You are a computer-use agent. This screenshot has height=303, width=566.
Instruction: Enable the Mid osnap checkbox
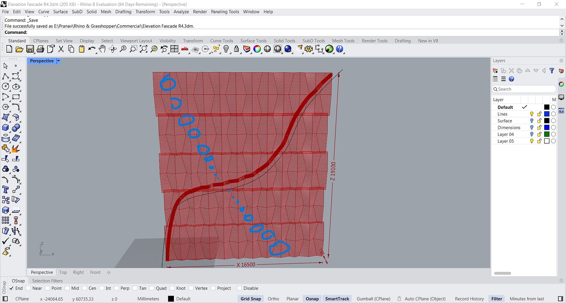click(x=68, y=288)
